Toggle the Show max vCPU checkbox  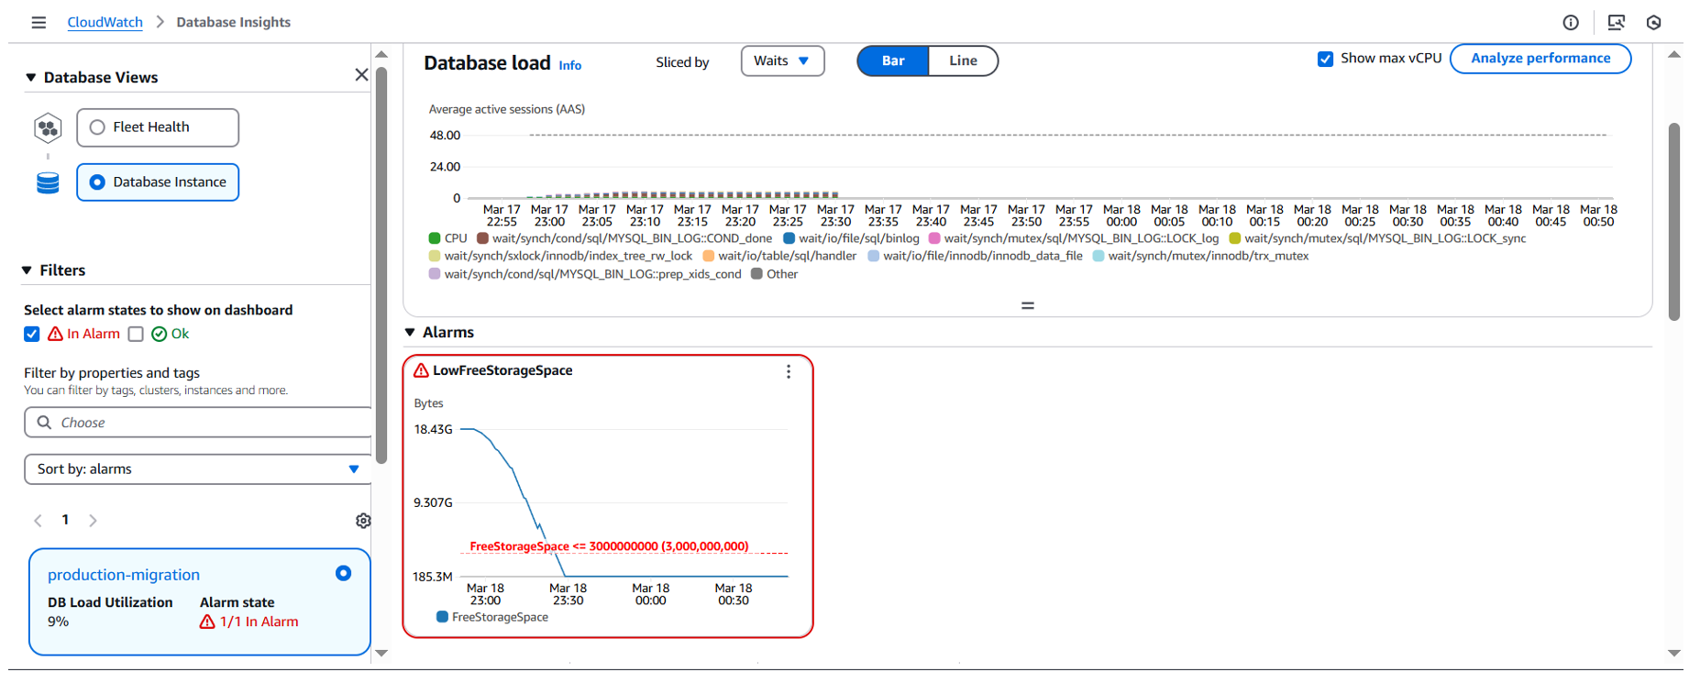(x=1325, y=59)
